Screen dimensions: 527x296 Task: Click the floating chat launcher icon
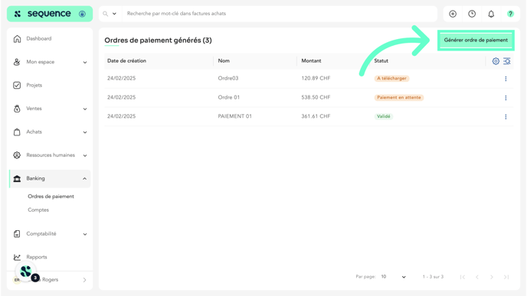coord(26,272)
